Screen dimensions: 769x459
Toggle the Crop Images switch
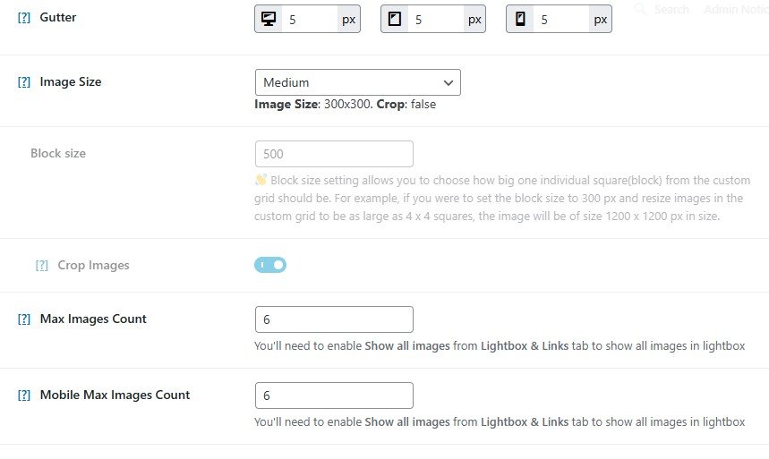pos(270,265)
